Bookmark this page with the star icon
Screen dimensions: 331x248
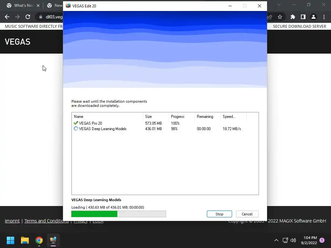pyautogui.click(x=280, y=17)
